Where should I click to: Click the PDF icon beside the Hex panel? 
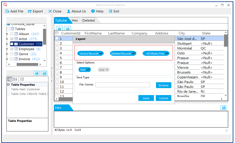tap(223, 108)
